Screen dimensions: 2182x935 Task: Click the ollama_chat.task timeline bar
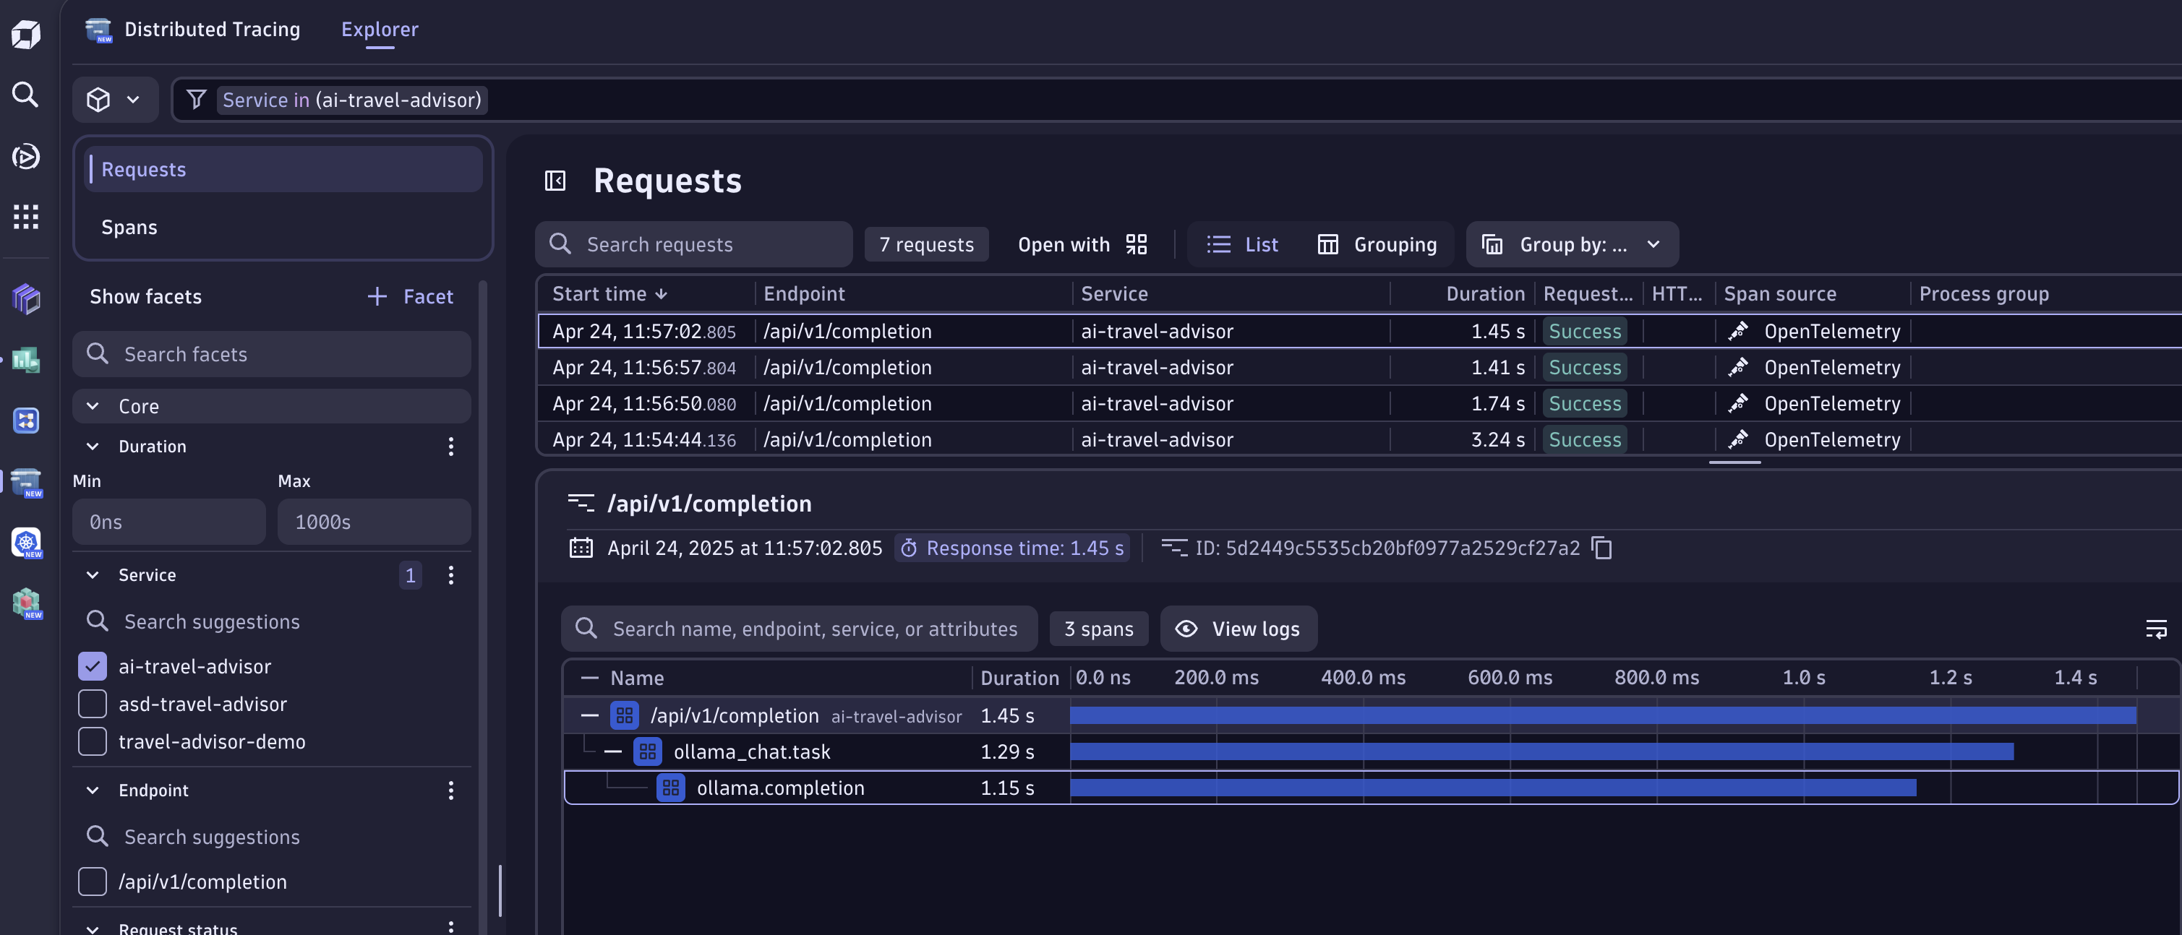tap(1541, 751)
